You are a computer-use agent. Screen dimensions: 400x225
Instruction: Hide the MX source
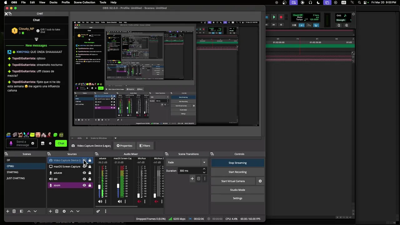coord(84,179)
